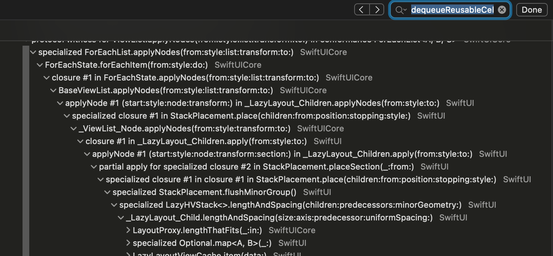The width and height of the screenshot is (553, 256).
Task: Select specialized ForEachList.applyNodes text
Action: (x=166, y=52)
